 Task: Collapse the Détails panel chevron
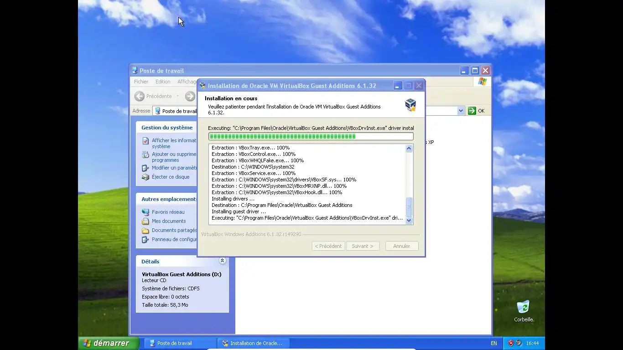[222, 261]
